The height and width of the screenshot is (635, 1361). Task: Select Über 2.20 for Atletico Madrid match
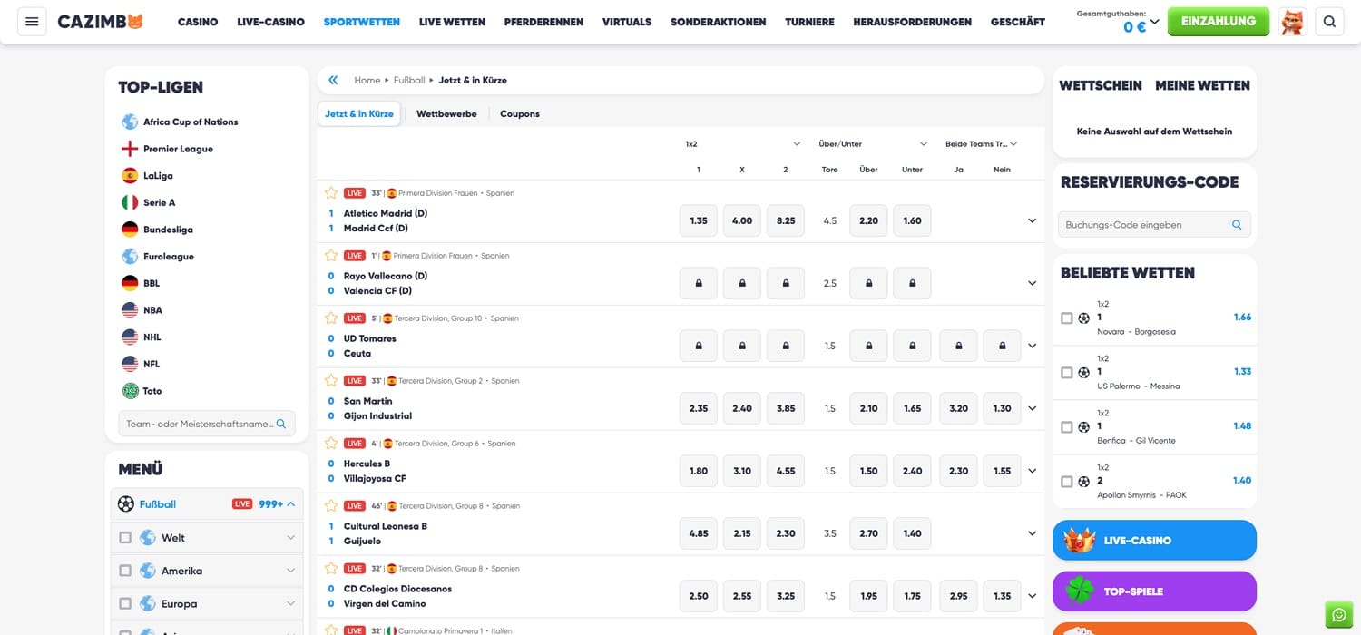(x=869, y=220)
